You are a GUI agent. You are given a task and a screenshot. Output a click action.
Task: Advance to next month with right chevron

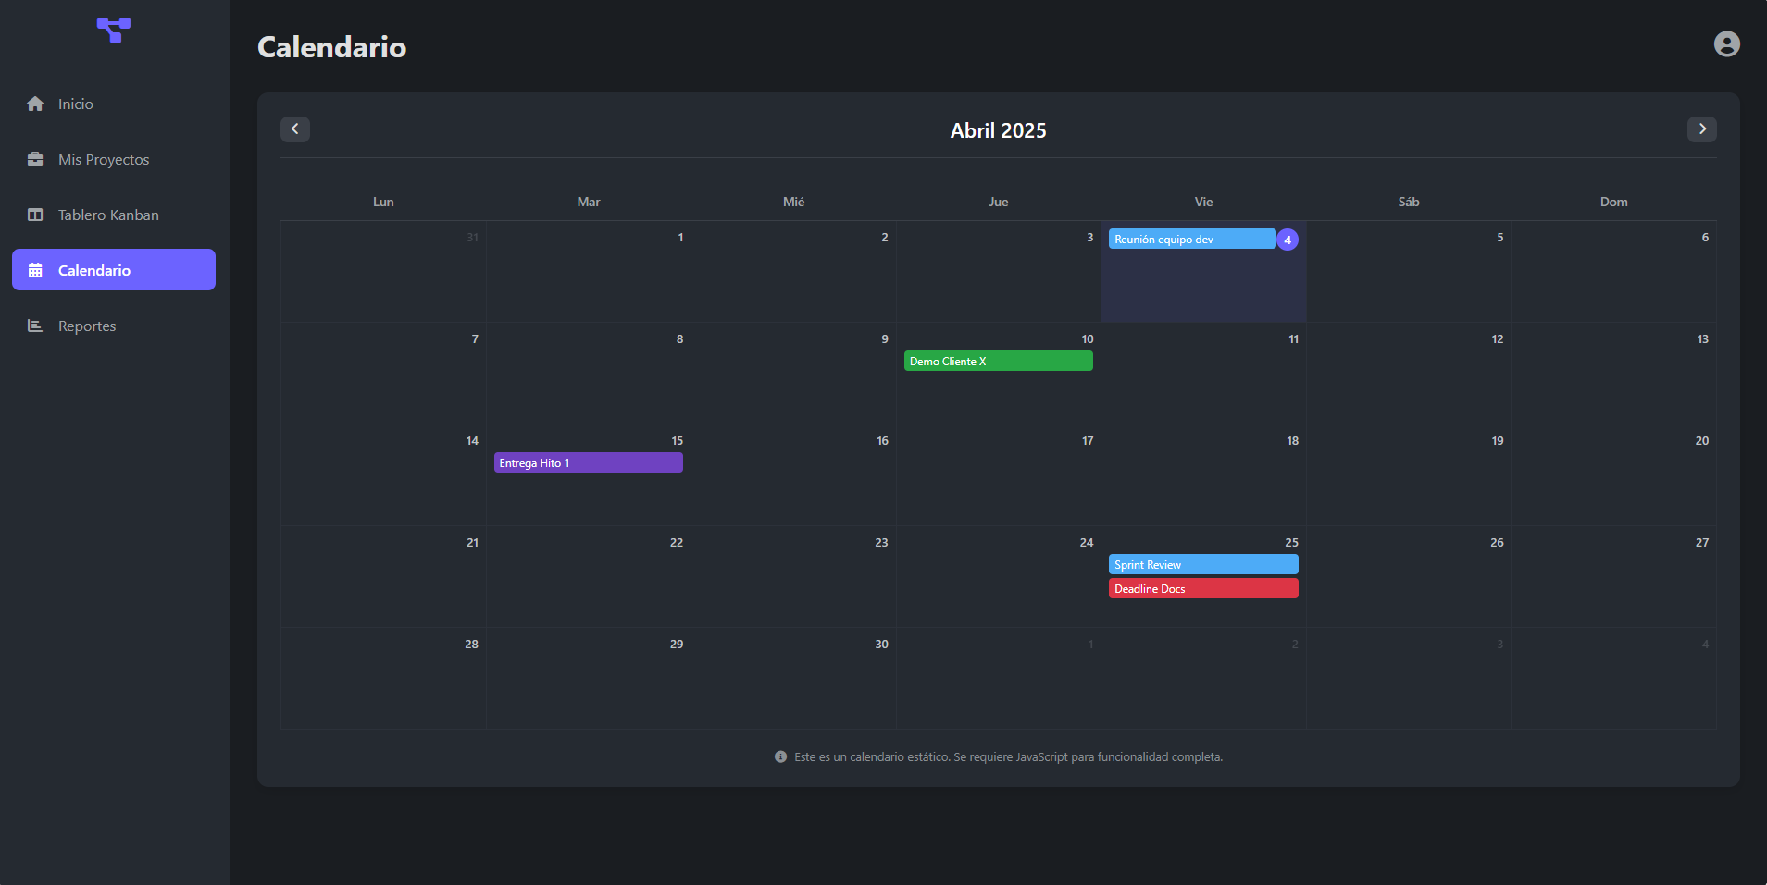point(1701,129)
